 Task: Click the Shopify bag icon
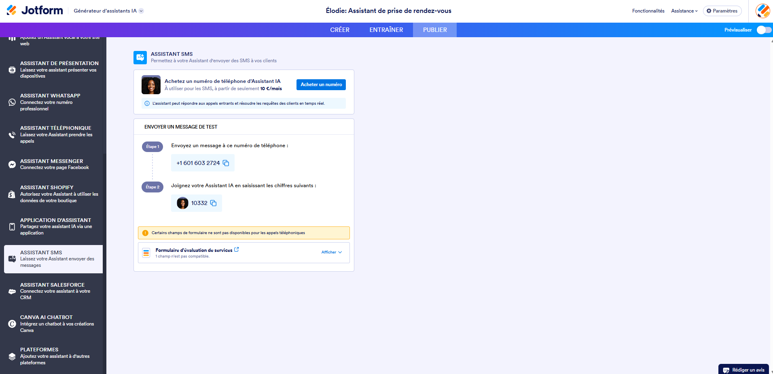click(x=12, y=194)
